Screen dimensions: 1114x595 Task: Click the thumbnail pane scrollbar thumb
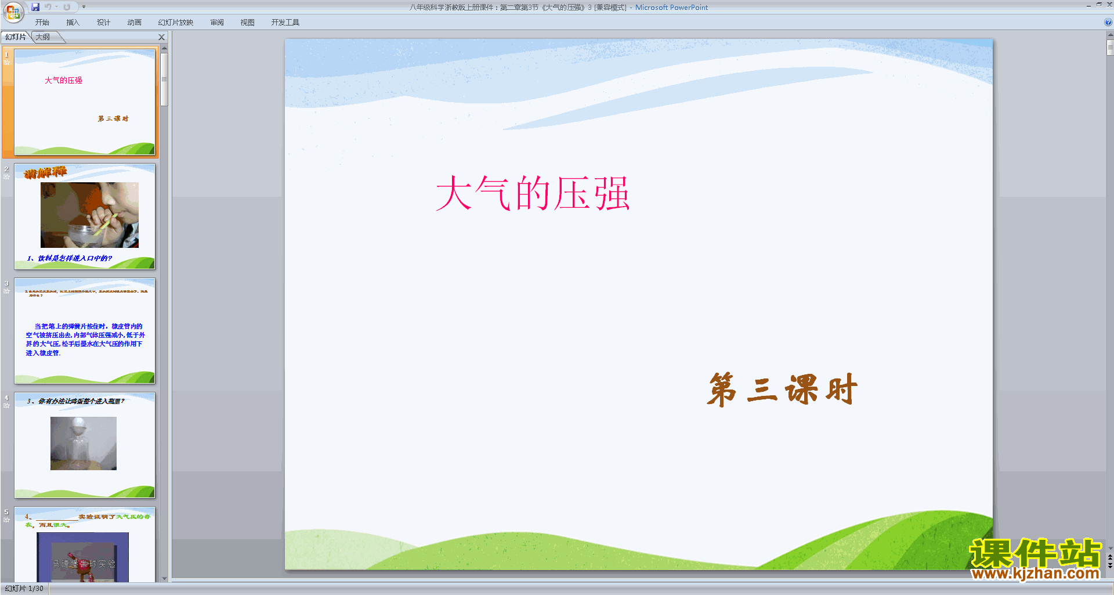point(164,80)
